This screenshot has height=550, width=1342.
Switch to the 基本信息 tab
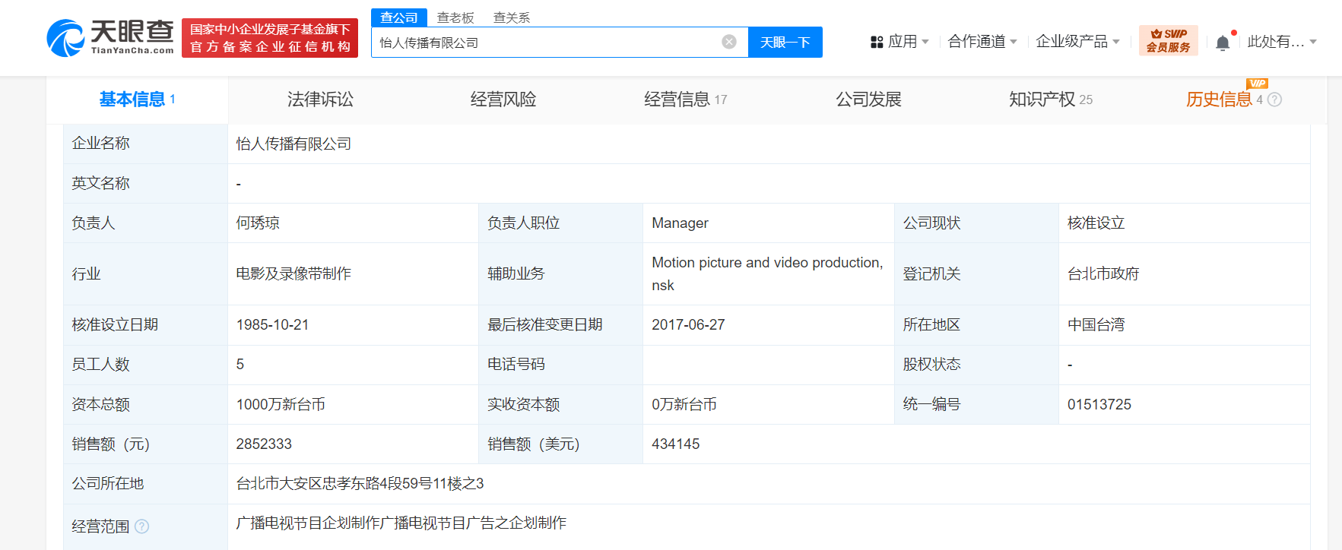pyautogui.click(x=137, y=100)
